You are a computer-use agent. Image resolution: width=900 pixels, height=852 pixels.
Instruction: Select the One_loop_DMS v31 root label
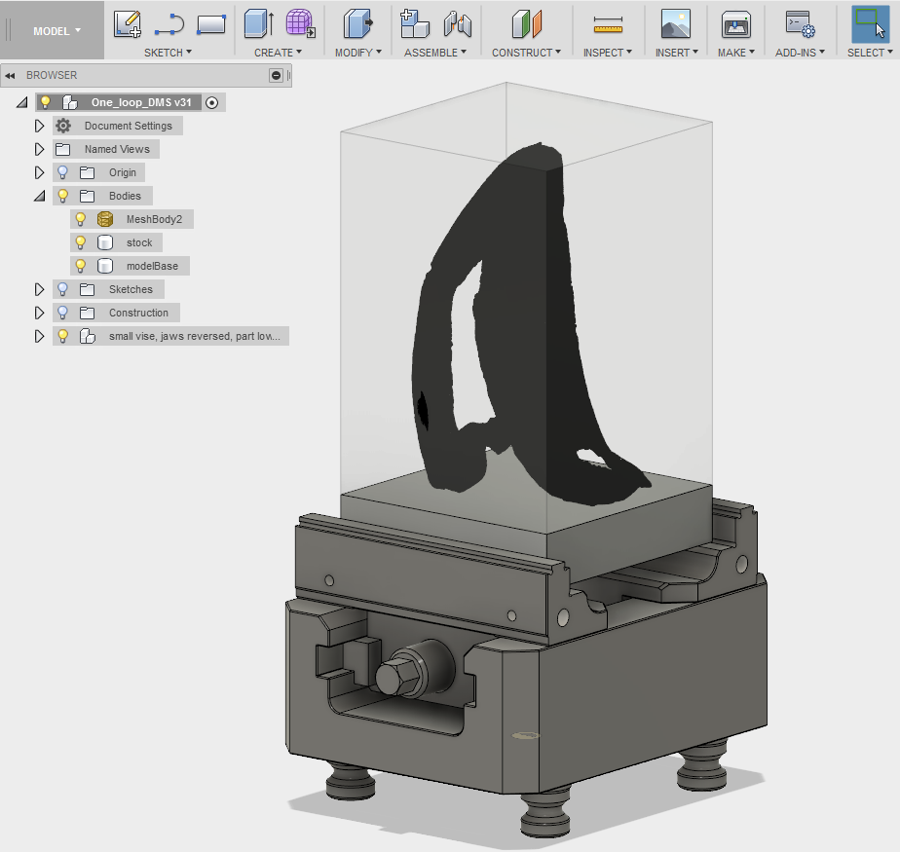click(141, 102)
